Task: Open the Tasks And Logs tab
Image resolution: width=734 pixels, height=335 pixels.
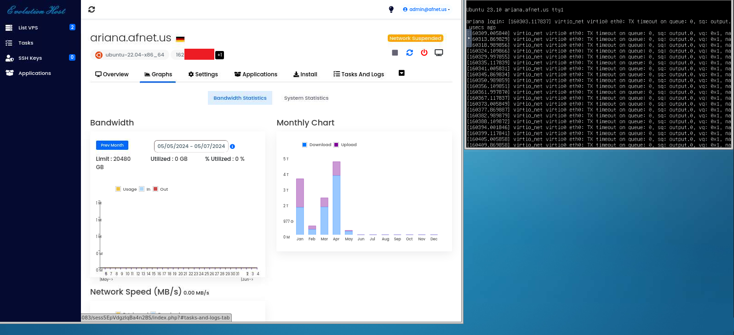Action: [358, 74]
